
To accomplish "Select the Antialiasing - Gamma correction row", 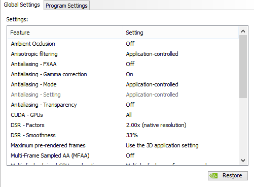I will click(x=123, y=74).
